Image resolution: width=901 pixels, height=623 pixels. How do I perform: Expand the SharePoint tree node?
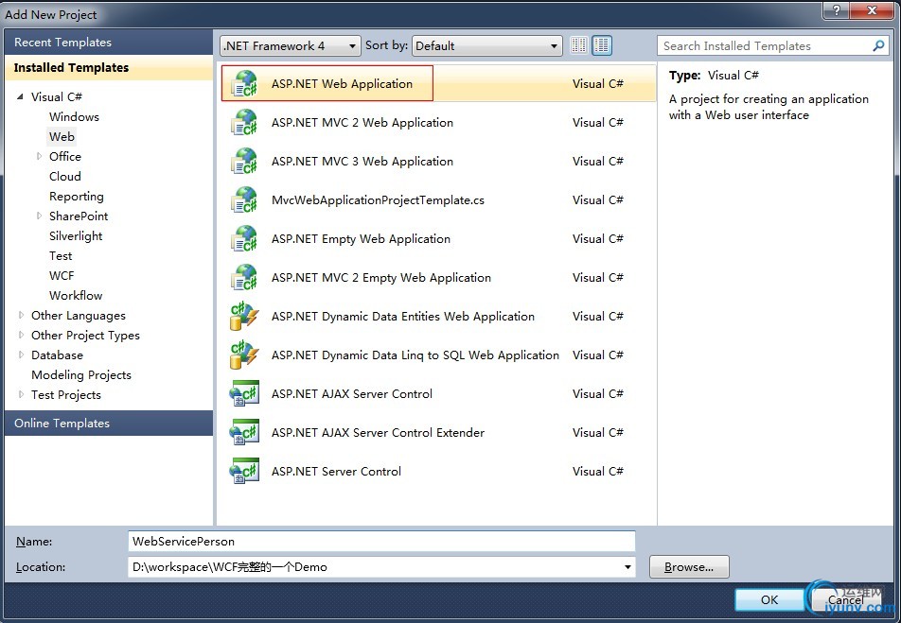(x=39, y=216)
